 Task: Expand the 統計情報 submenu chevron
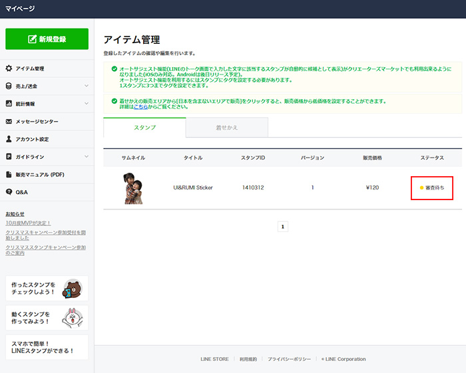point(86,104)
